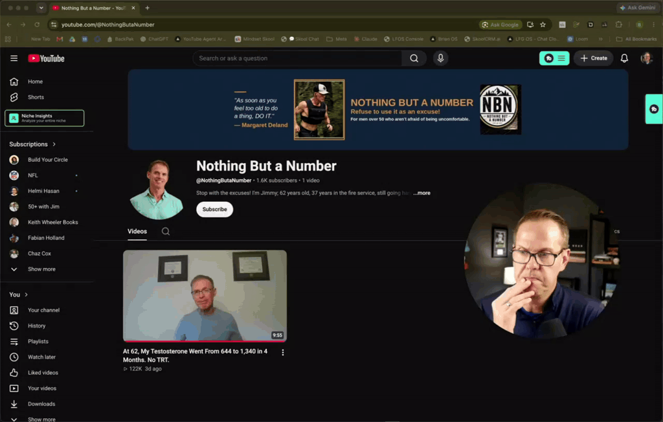Focus the YouTube search field

pyautogui.click(x=297, y=58)
